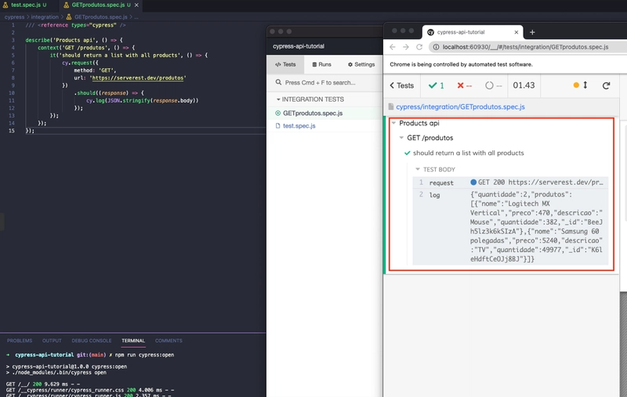Click the 'should return a list' test
Image resolution: width=627 pixels, height=397 pixels.
(468, 153)
